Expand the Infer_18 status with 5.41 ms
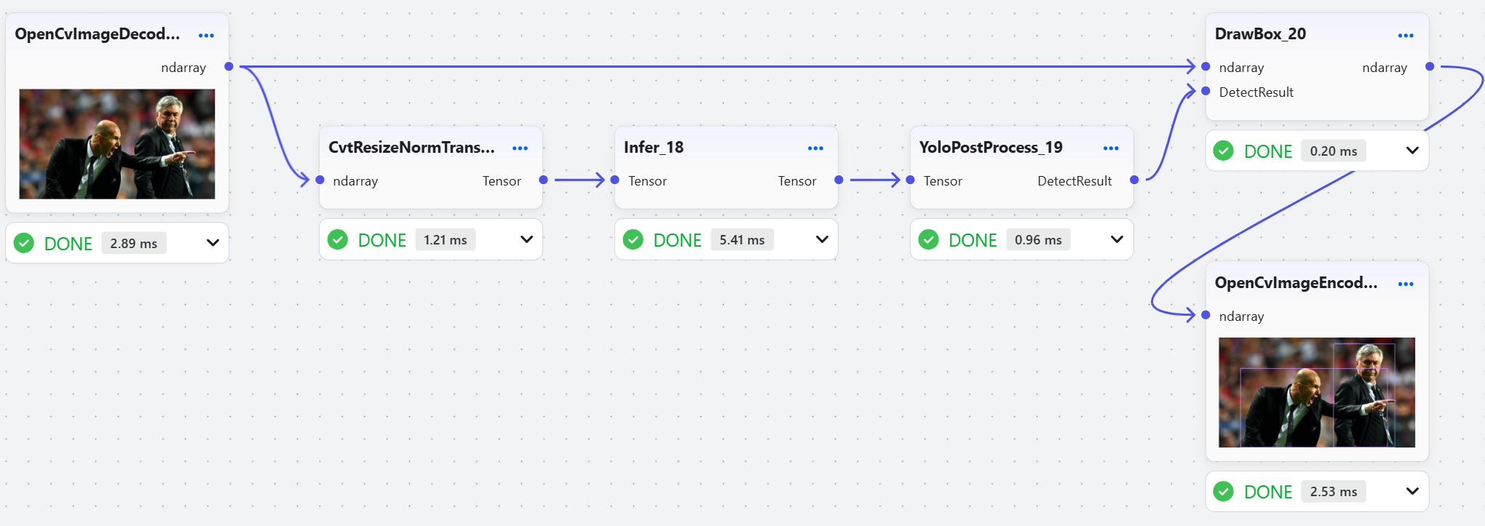The width and height of the screenshot is (1485, 526). coord(822,239)
